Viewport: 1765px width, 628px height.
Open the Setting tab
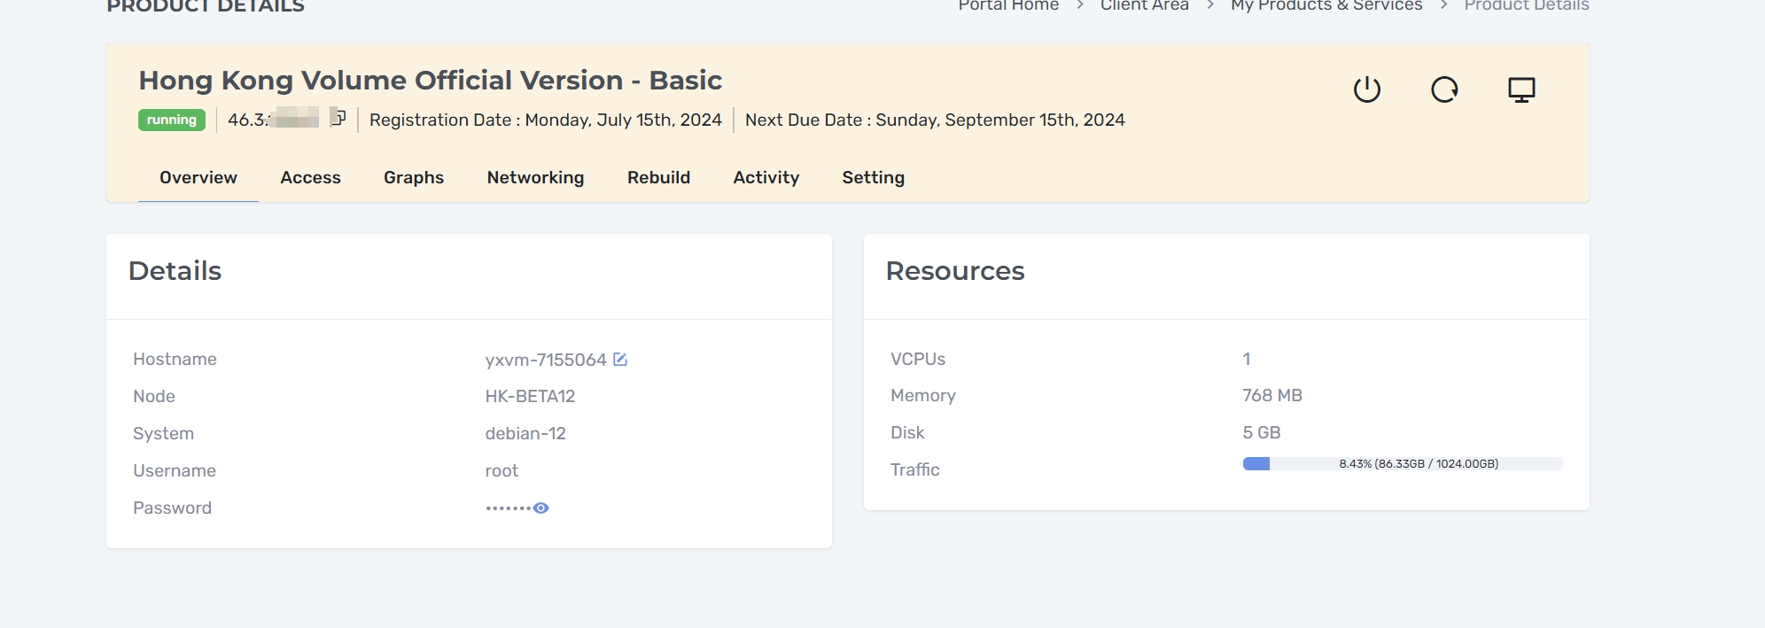pos(873,177)
